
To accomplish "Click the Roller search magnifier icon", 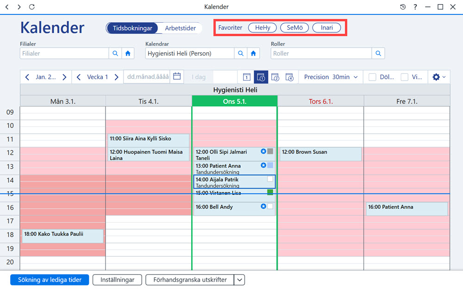I will tap(378, 53).
